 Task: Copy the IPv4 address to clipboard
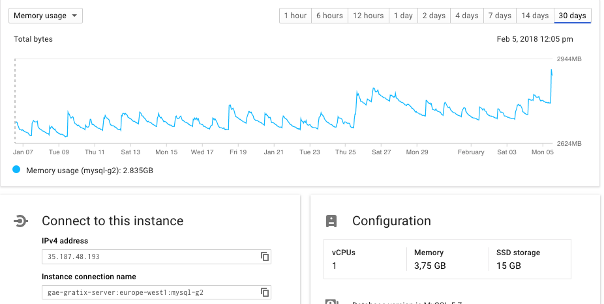point(265,256)
